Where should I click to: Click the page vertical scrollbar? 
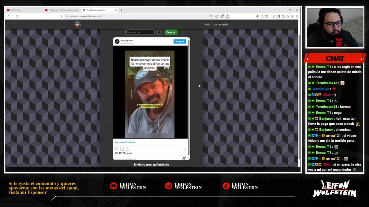coord(299,98)
